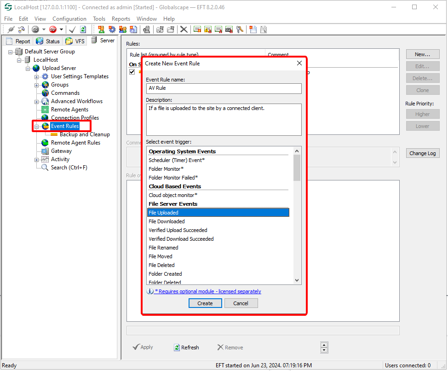448x371 pixels.
Task: Expand the Groups tree node
Action: [37, 85]
